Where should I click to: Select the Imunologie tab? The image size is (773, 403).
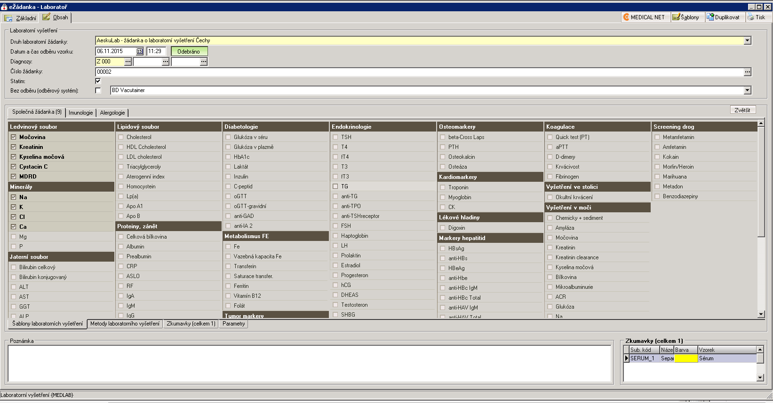81,113
